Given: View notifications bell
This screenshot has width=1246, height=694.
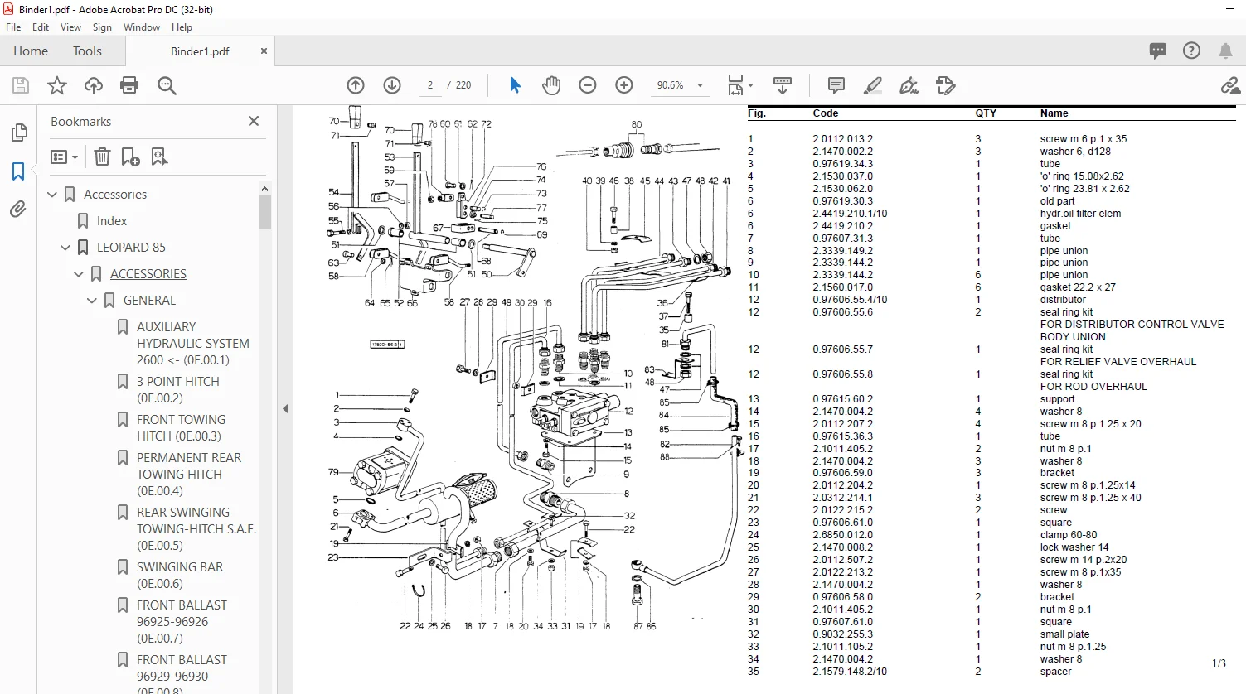Looking at the screenshot, I should [1225, 51].
